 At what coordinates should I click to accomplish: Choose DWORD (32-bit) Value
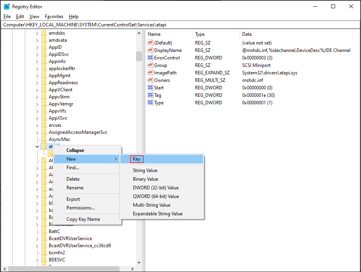point(162,188)
